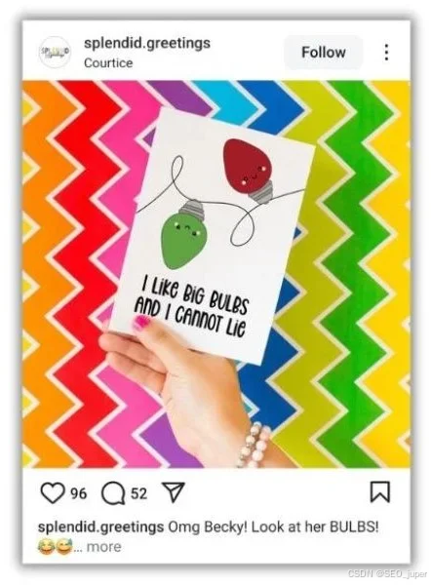Click the laughing emojis in caption
431x585 pixels.
tap(56, 547)
